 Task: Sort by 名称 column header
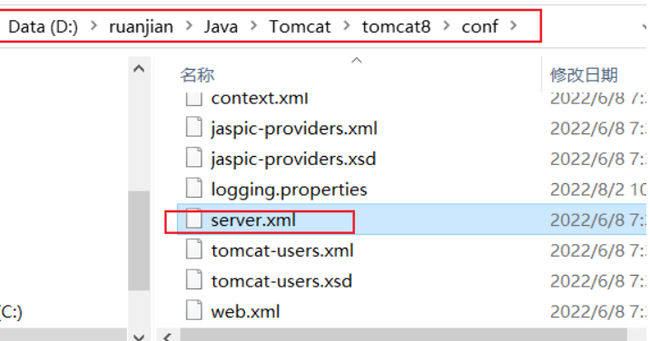coord(197,75)
